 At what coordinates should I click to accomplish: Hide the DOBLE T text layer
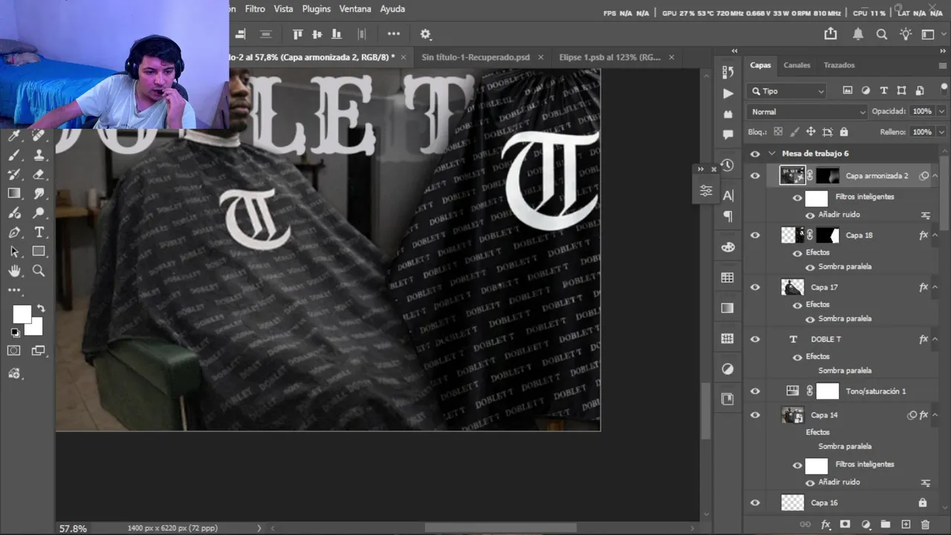click(x=756, y=340)
